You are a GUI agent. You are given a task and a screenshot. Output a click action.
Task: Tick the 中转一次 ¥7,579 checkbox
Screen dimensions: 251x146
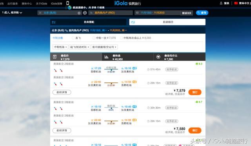coord(94,38)
